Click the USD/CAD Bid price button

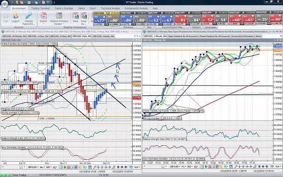tap(235, 19)
